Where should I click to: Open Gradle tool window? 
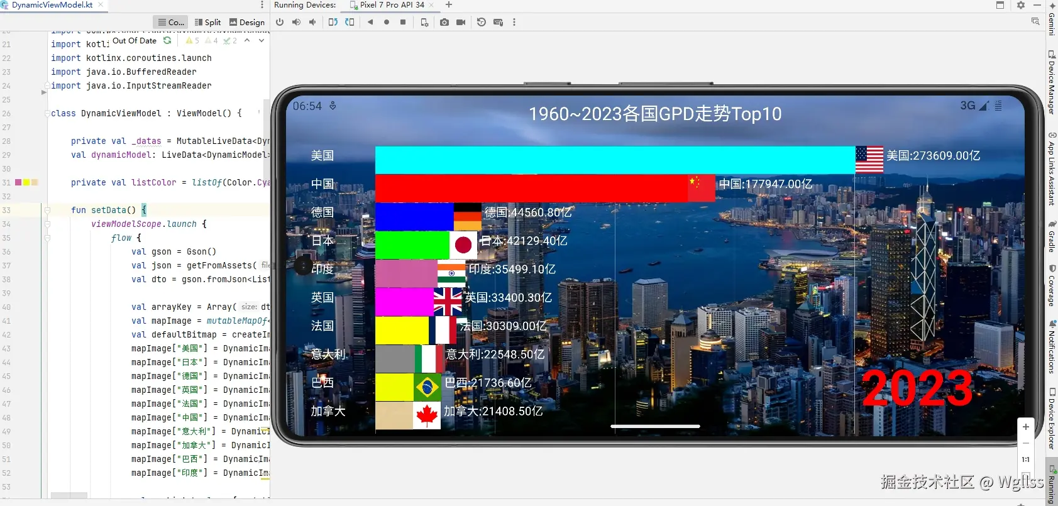[x=1052, y=236]
